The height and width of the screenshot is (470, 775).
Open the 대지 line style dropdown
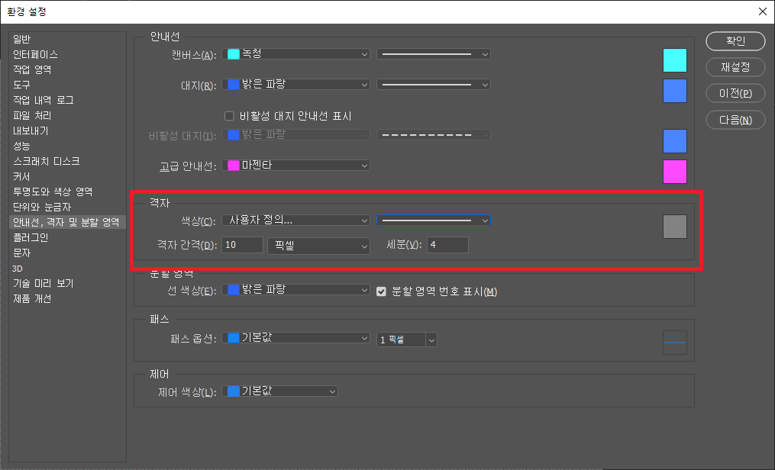click(433, 84)
